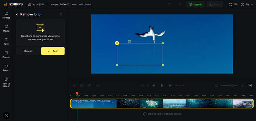Zoom out the timeline
Viewport: 256px width, 121px height.
(217, 85)
